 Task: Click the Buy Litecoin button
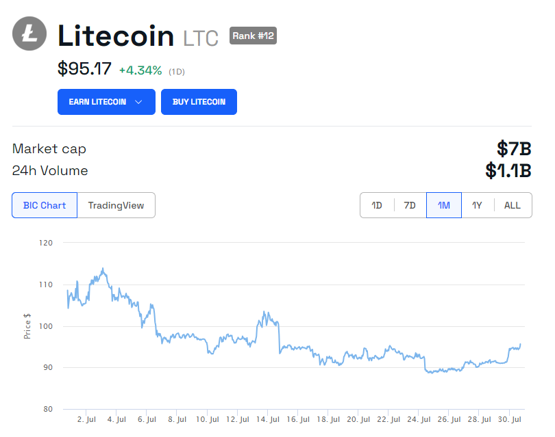coord(199,102)
